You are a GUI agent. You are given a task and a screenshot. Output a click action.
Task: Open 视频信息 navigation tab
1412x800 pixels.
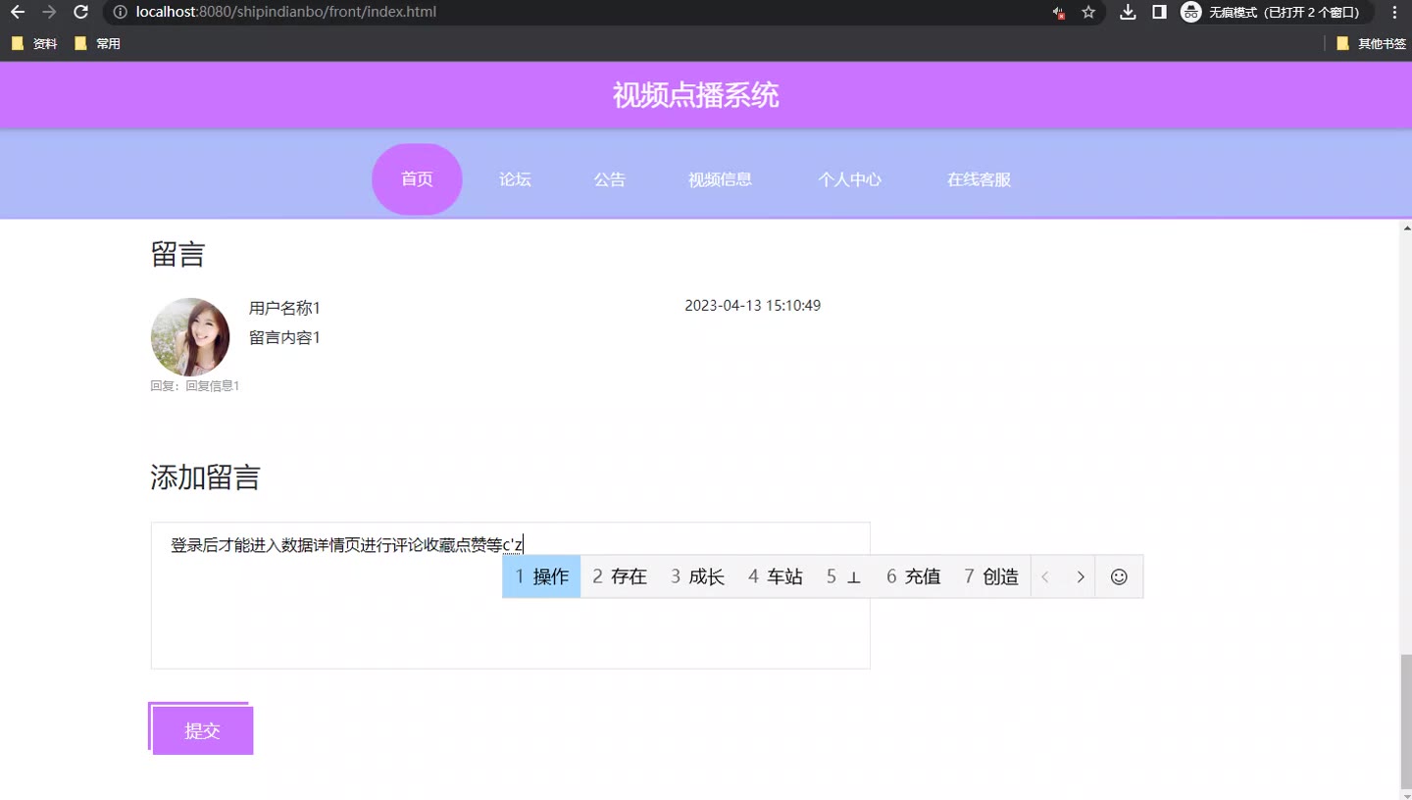(720, 179)
